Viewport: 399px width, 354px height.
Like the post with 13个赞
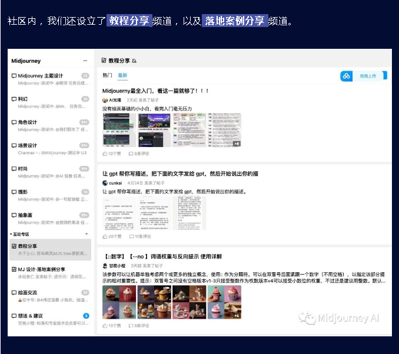click(x=111, y=326)
